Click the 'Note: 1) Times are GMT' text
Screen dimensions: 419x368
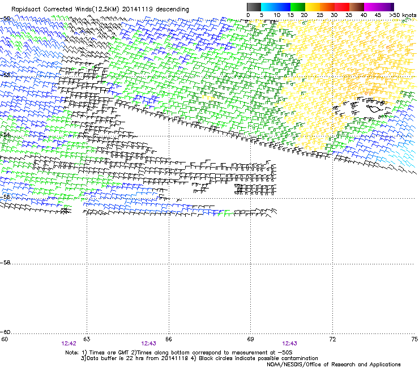[97, 353]
